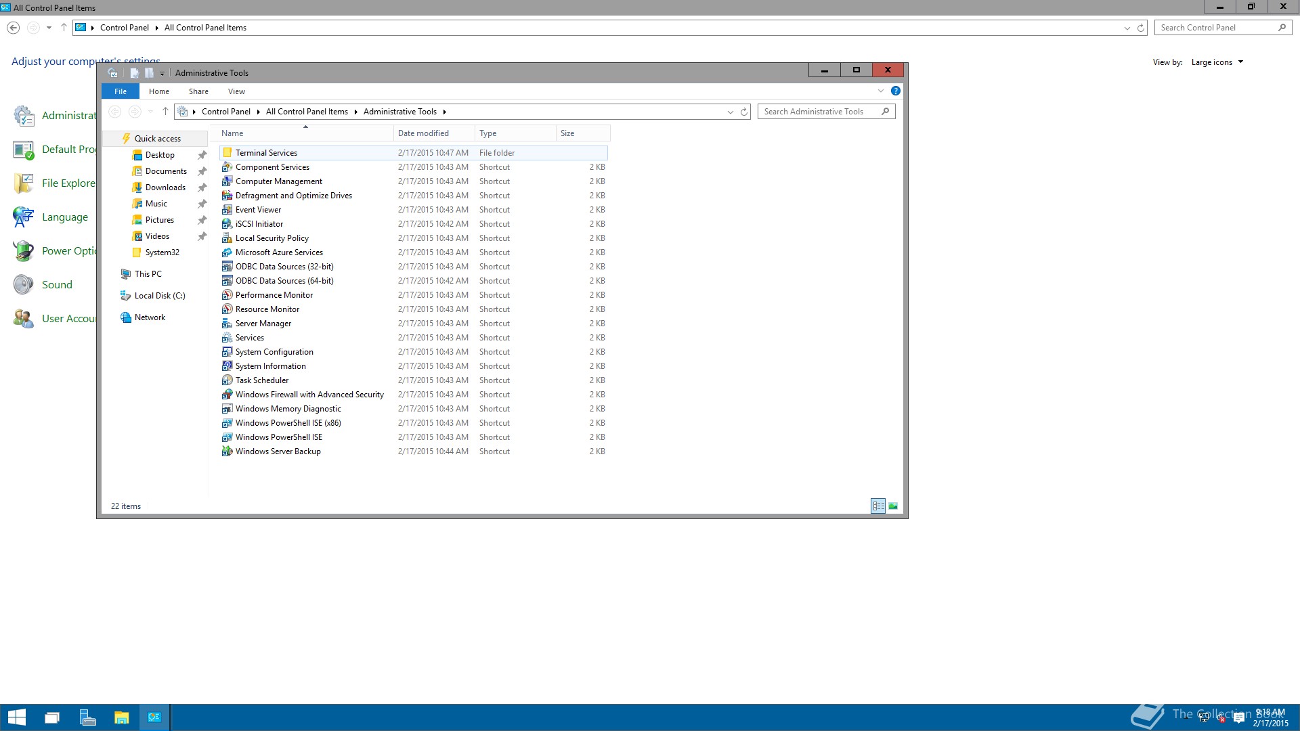Select Windows Firewall with Advanced Security icon

point(227,395)
